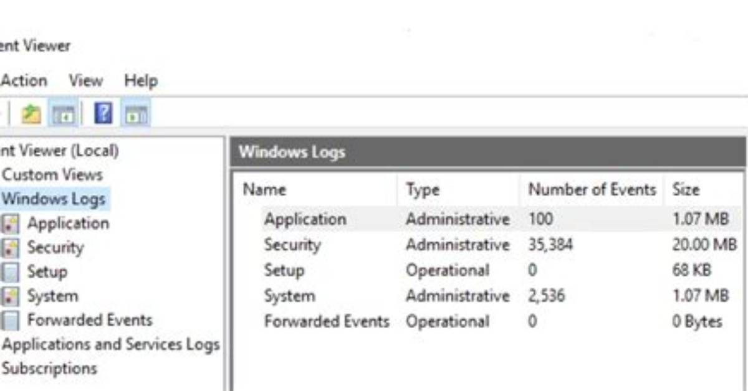Select Windows Logs tree node
This screenshot has height=391, width=748.
click(54, 199)
